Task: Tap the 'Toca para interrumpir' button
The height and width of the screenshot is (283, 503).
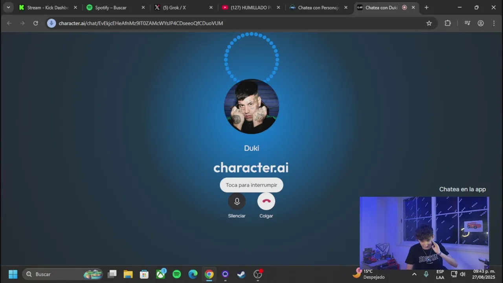Action: point(251,185)
